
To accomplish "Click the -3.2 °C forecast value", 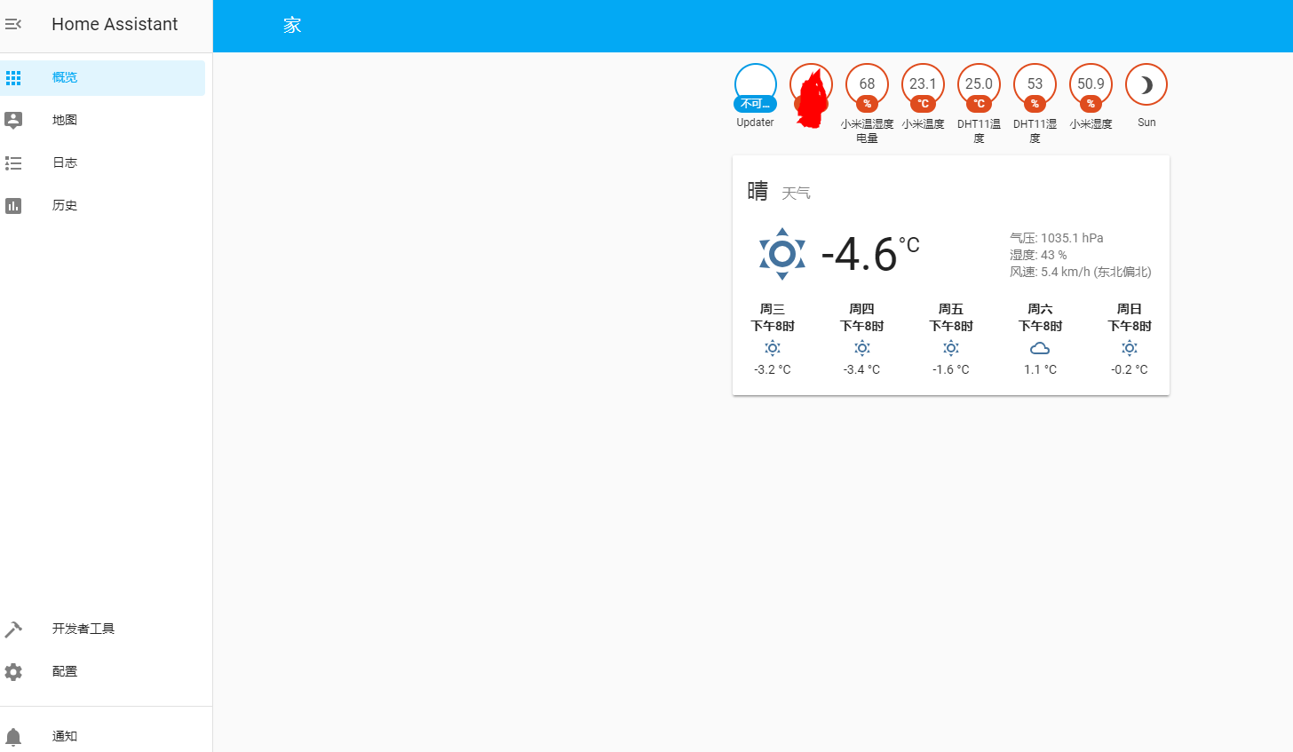I will pyautogui.click(x=773, y=369).
